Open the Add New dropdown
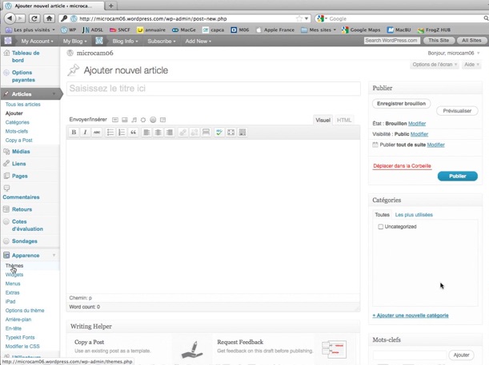Image resolution: width=489 pixels, height=365 pixels. coord(198,41)
